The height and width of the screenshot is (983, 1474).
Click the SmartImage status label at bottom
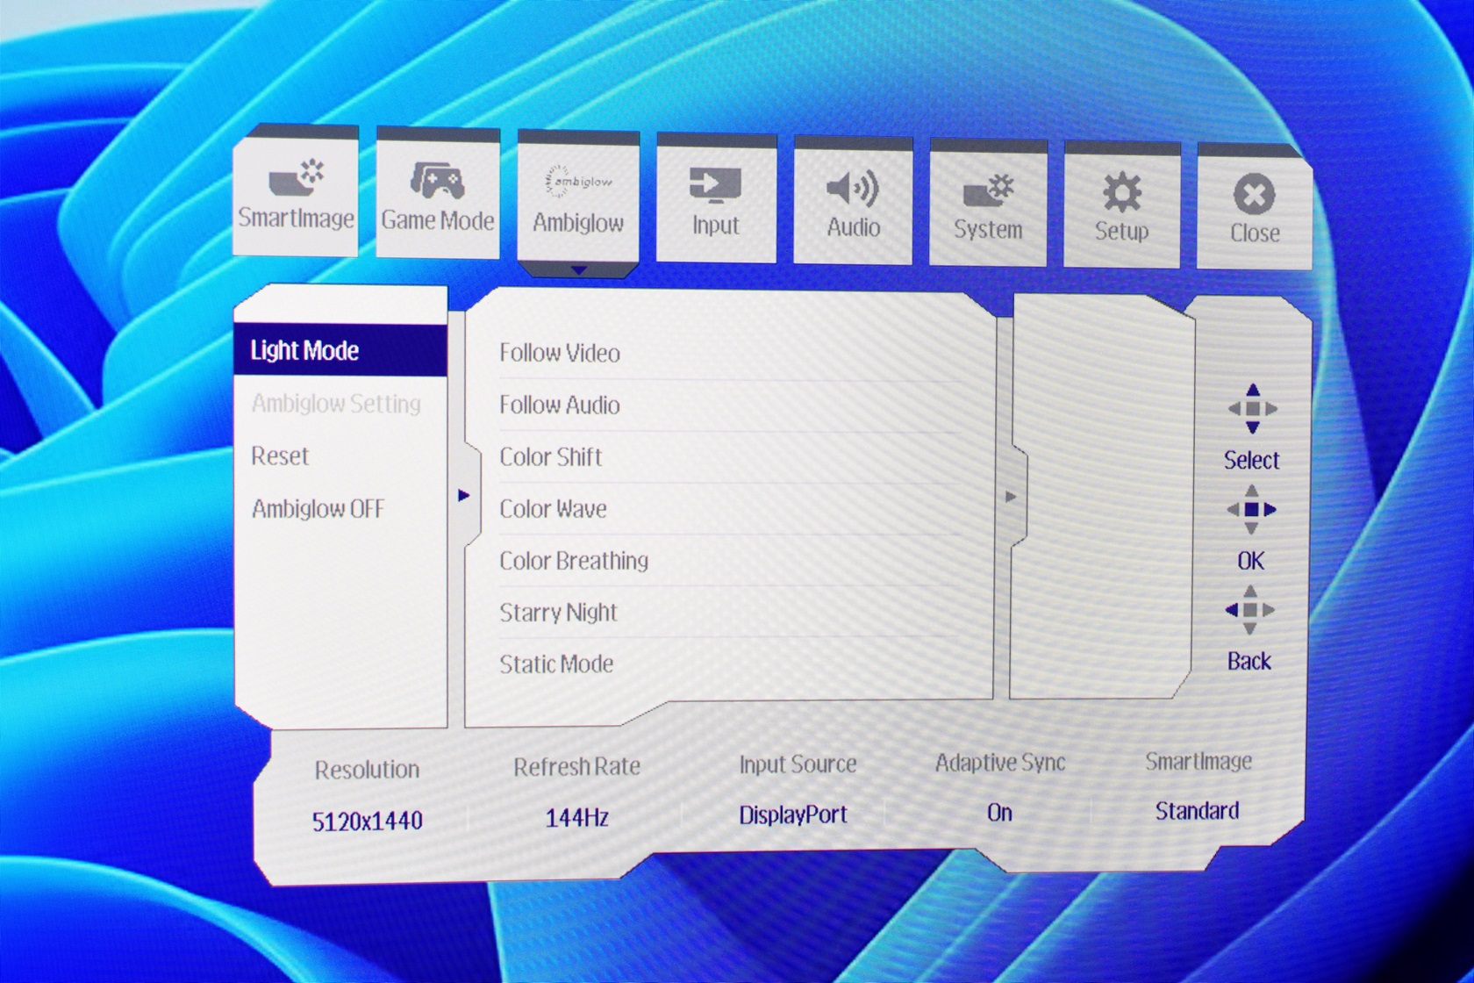click(1198, 761)
